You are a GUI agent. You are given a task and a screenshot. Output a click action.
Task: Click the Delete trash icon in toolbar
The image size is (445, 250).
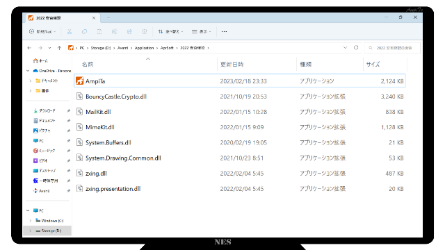[x=145, y=31]
